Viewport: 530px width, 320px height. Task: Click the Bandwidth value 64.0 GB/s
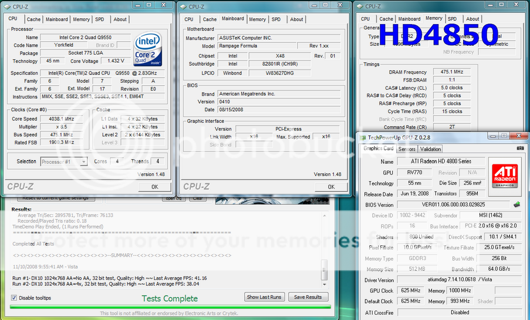(x=499, y=269)
